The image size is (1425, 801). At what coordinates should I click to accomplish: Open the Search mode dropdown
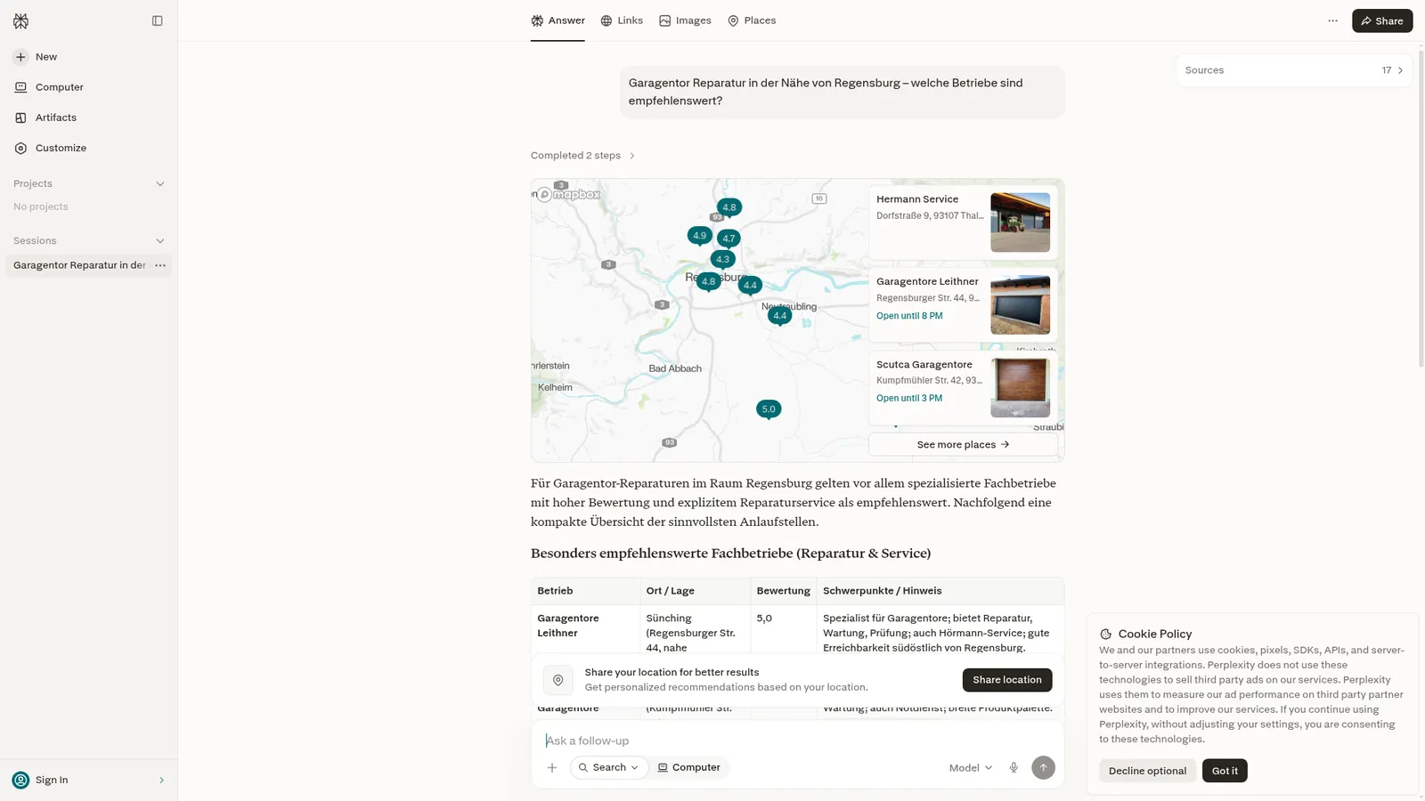609,768
